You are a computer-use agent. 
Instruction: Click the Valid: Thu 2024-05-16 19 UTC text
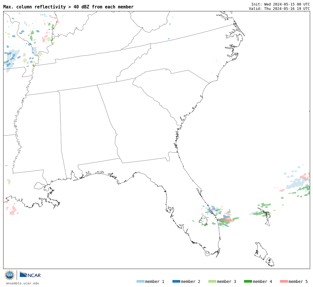279,9
